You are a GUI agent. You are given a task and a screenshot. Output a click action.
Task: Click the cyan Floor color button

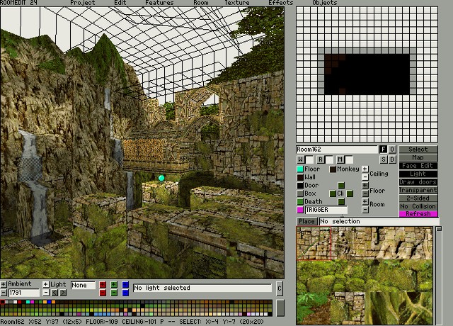(x=300, y=169)
